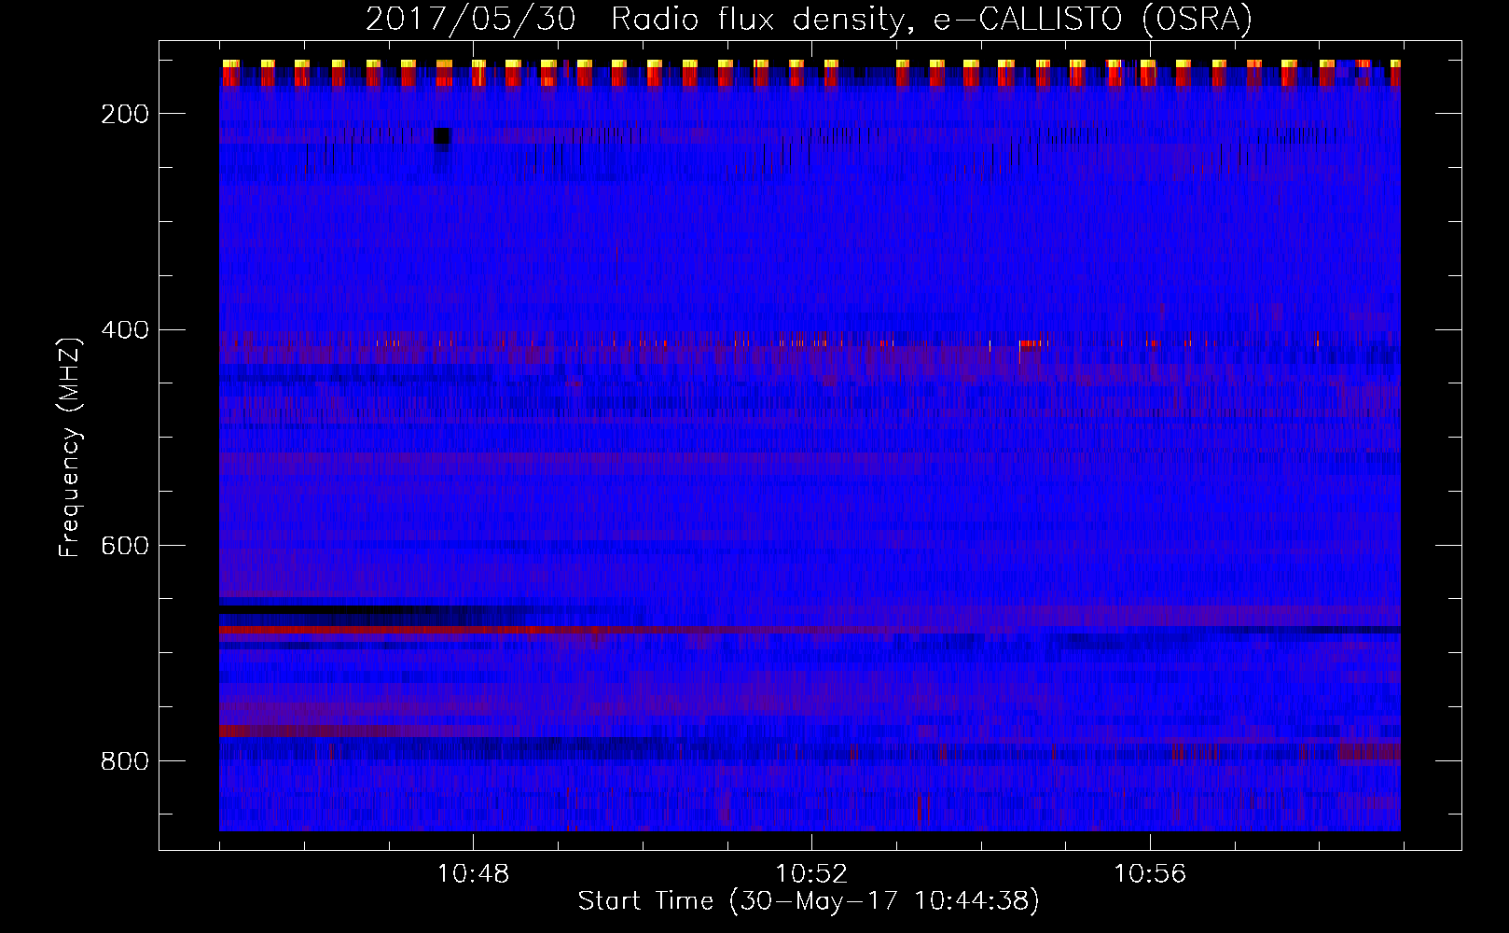Image resolution: width=1509 pixels, height=933 pixels.
Task: Click the date '2017/05/30' in the title
Action: (x=470, y=20)
